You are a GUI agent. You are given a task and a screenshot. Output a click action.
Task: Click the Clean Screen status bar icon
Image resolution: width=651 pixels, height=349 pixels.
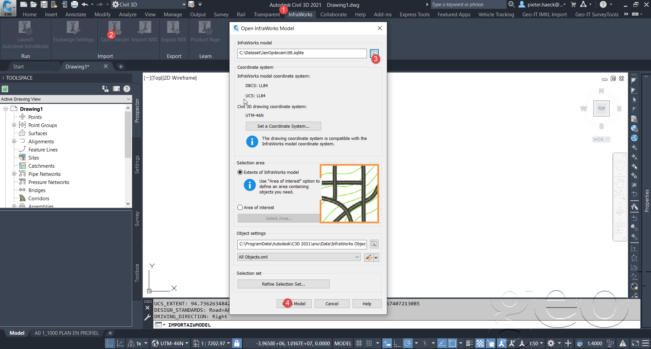tap(635, 343)
